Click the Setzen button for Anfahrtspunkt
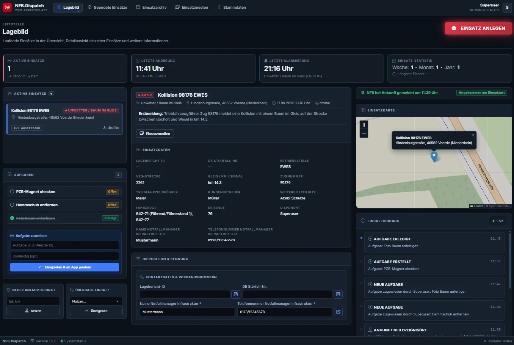Image resolution: width=514 pixels, height=345 pixels. pos(33,311)
